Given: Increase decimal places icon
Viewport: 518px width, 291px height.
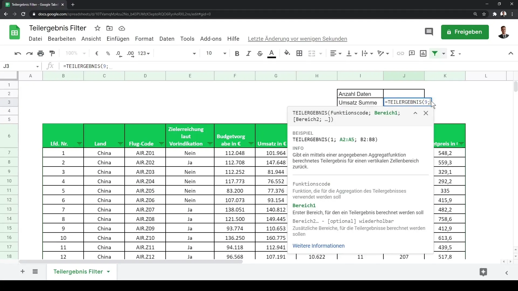Looking at the screenshot, I should 131,53.
